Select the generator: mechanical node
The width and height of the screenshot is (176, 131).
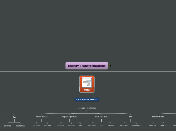point(87,108)
